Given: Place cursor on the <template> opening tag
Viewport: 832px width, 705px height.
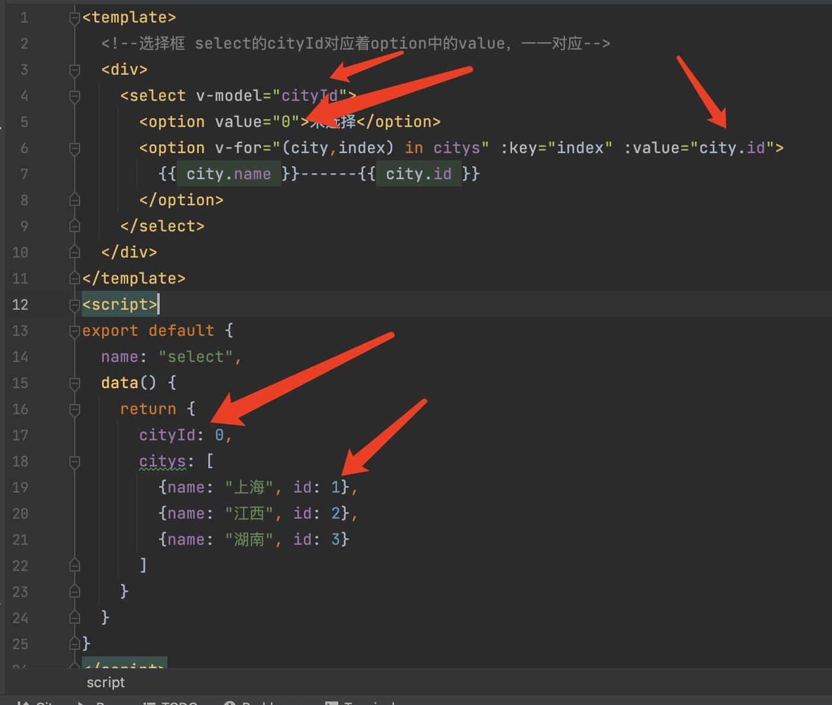Looking at the screenshot, I should pyautogui.click(x=129, y=18).
